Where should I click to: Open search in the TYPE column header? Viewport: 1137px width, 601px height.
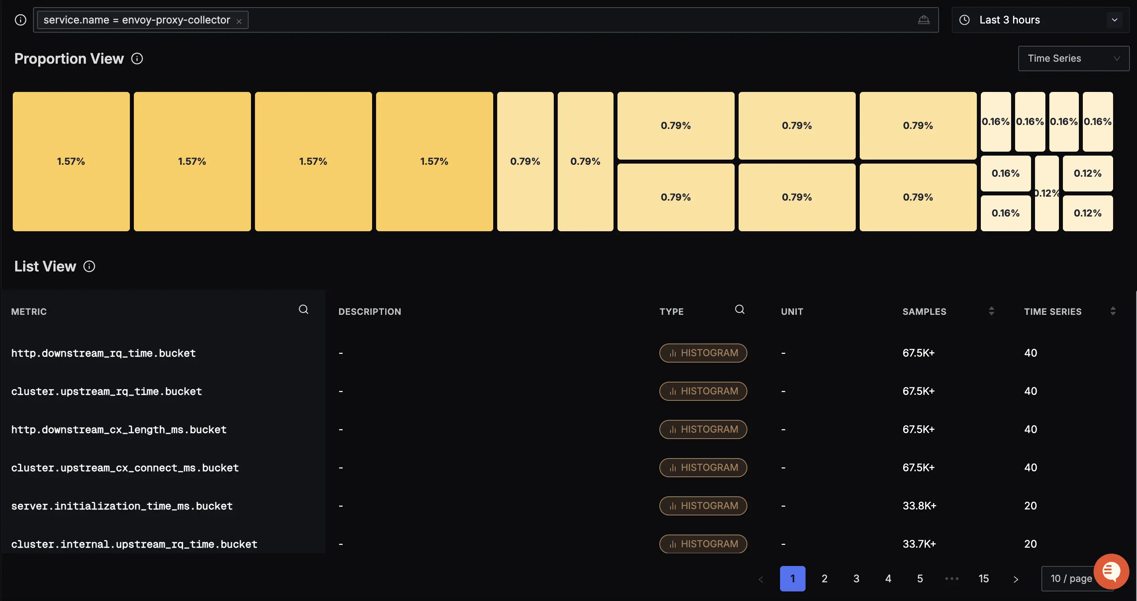(739, 309)
